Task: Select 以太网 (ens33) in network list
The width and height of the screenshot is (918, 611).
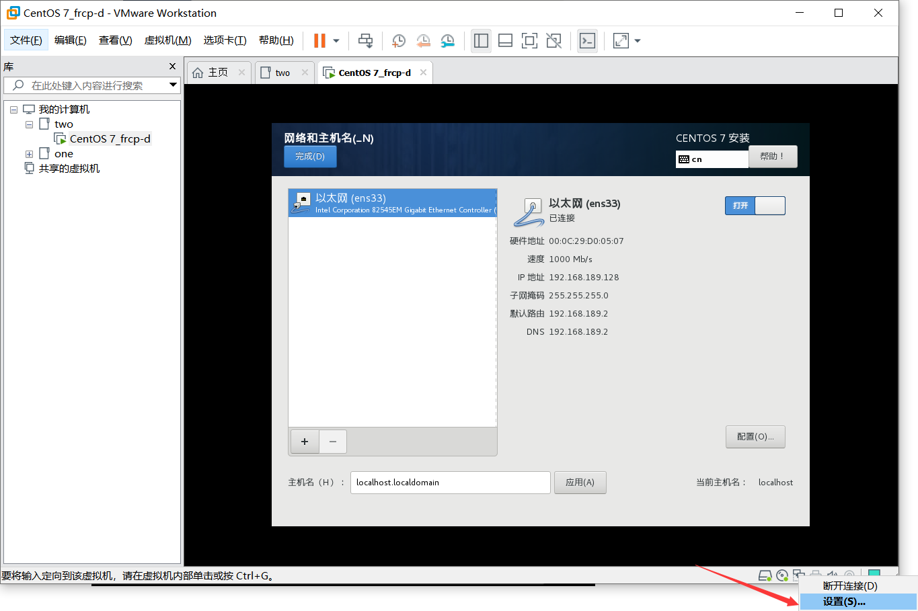Action: (393, 203)
